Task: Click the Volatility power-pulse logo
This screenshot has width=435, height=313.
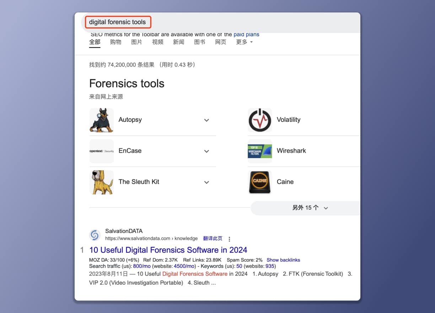Action: pos(260,120)
